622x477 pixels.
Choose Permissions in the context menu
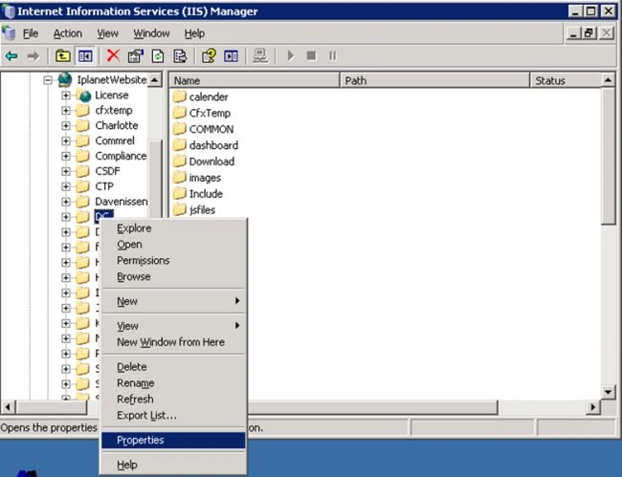pos(144,261)
